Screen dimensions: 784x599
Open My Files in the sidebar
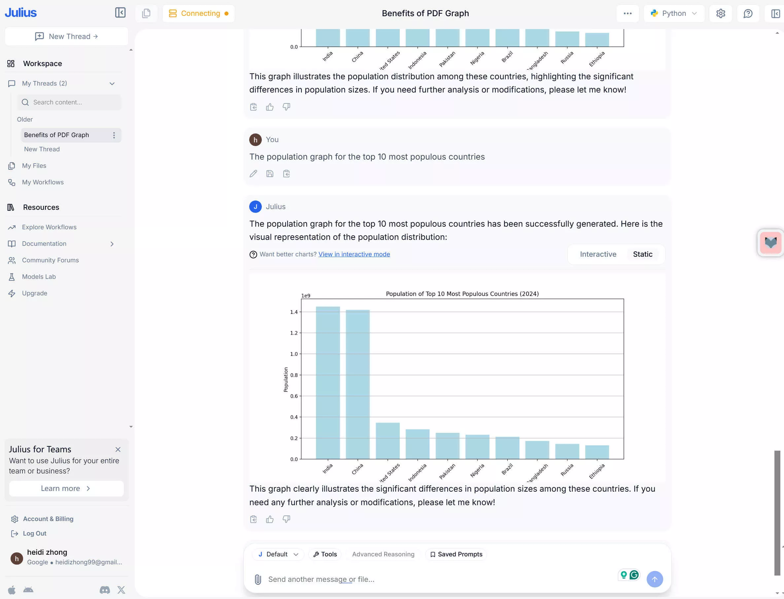pos(34,166)
